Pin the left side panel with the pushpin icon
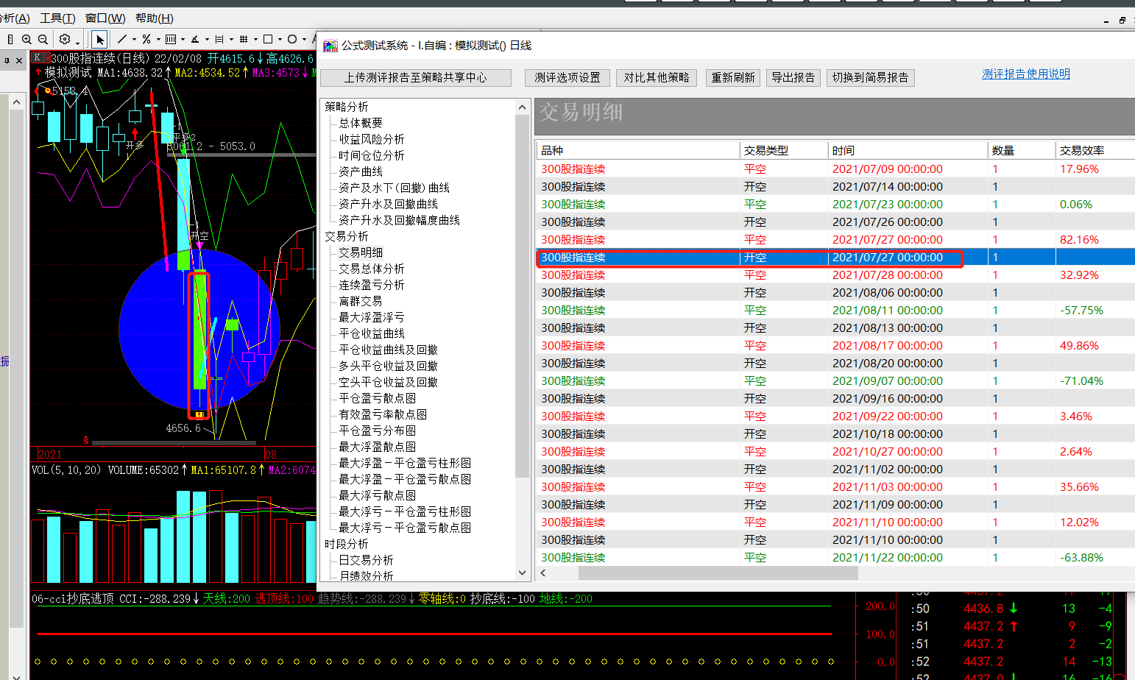Screen dimensions: 1135x680 7,61
